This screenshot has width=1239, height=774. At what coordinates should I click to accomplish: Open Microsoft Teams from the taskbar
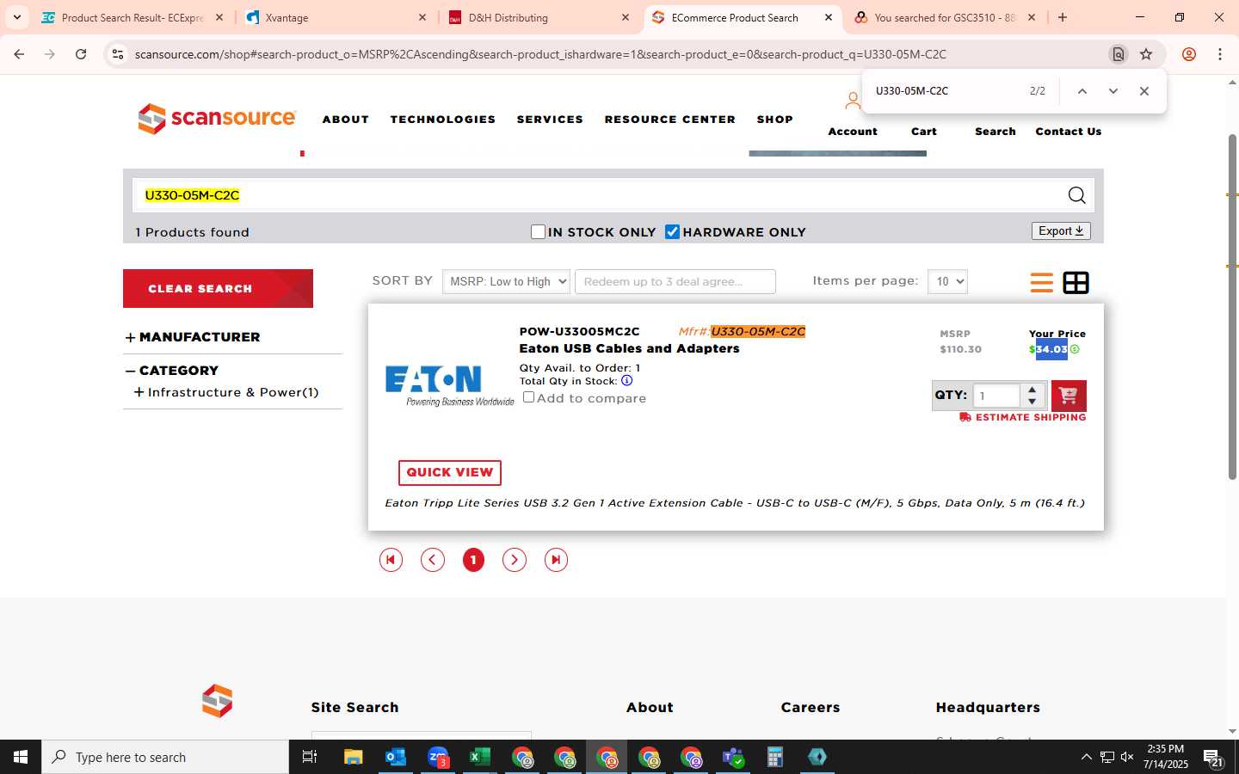point(733,757)
